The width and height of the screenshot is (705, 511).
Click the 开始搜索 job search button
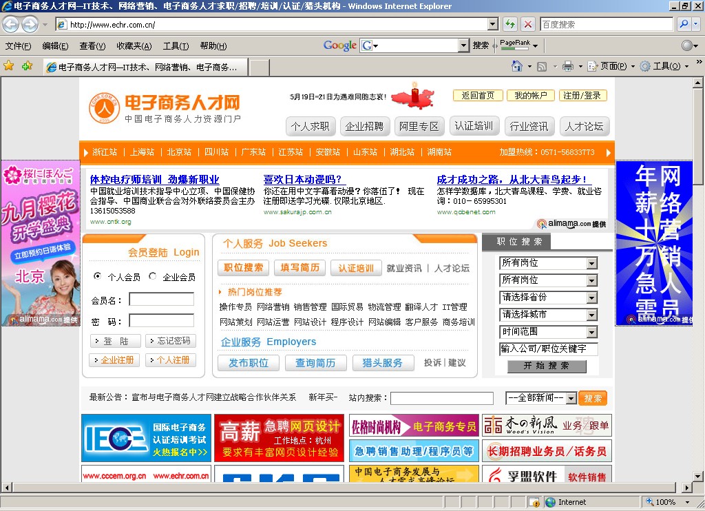click(x=547, y=366)
